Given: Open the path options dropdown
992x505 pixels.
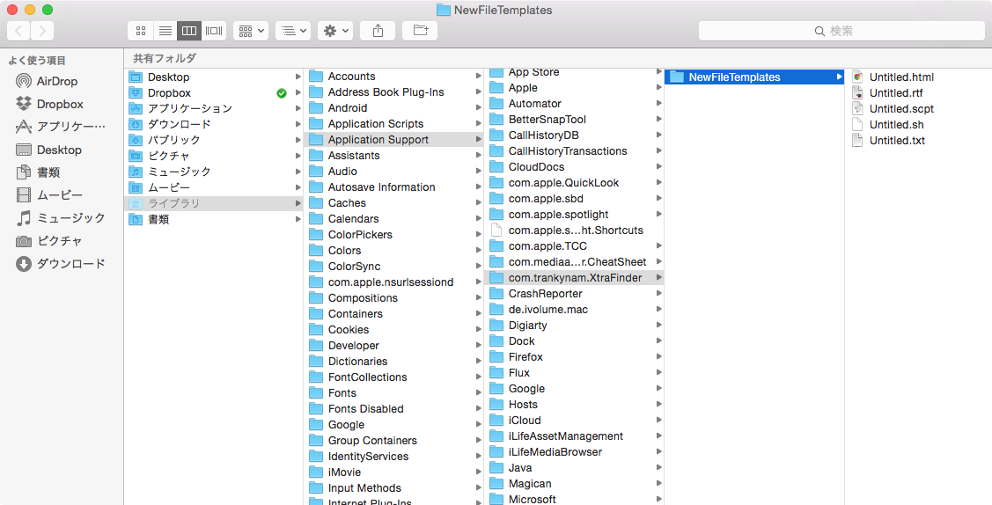Looking at the screenshot, I should click(x=293, y=31).
